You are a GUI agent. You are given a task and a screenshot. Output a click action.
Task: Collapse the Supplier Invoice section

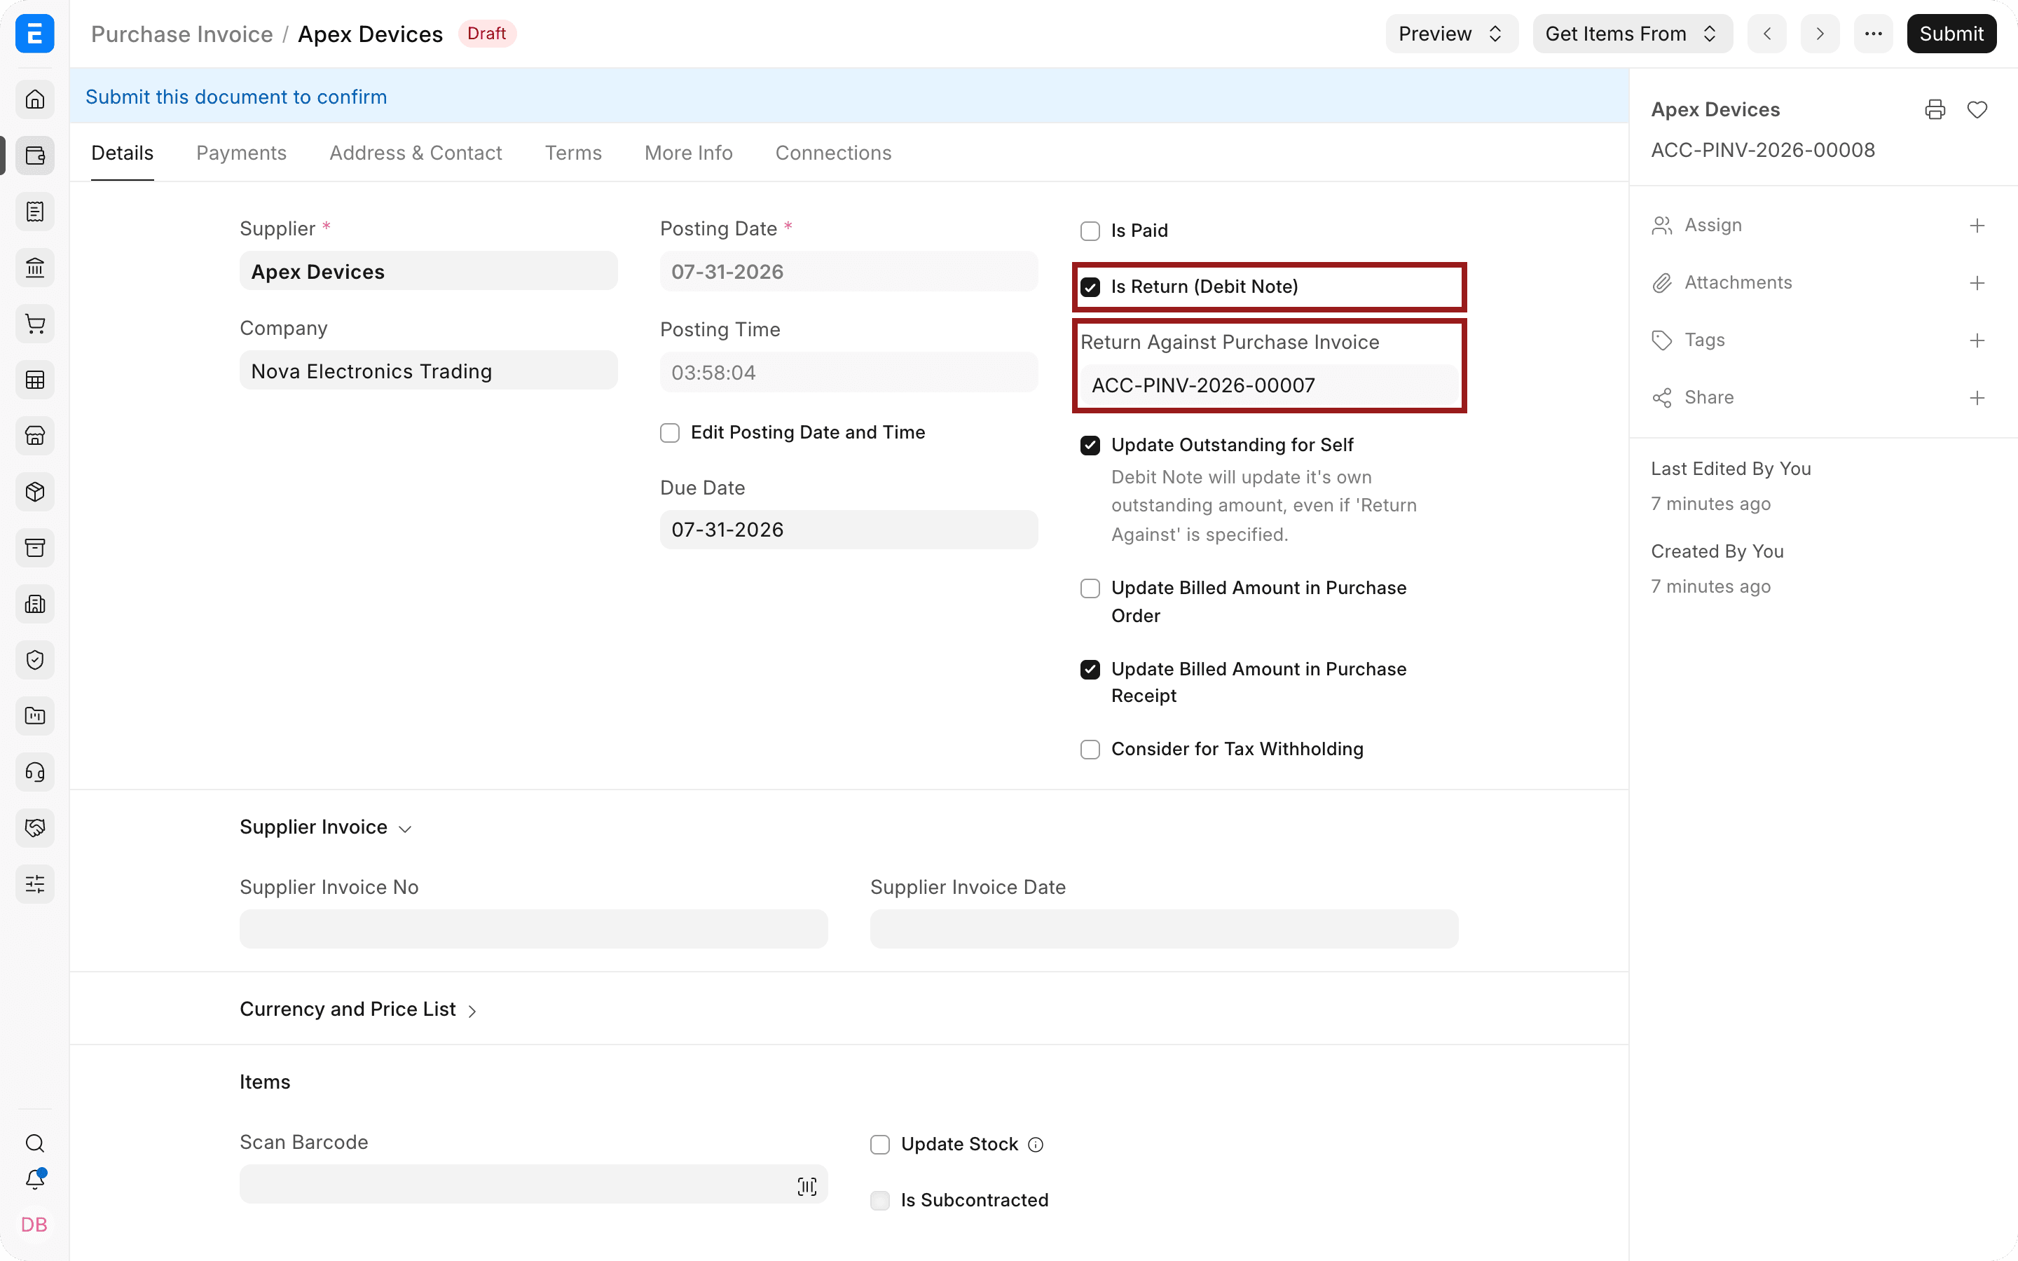pyautogui.click(x=325, y=827)
